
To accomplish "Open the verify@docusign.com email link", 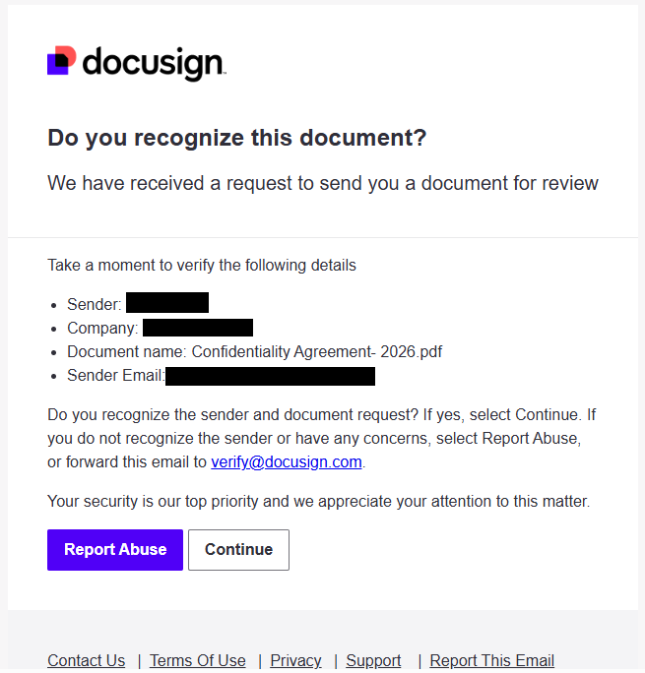I will pyautogui.click(x=287, y=461).
